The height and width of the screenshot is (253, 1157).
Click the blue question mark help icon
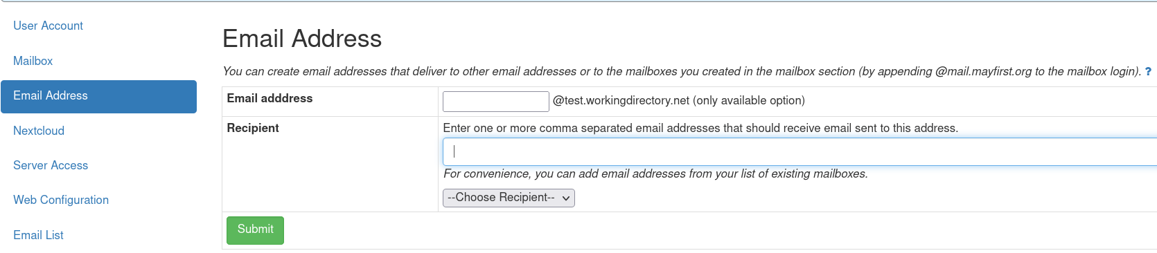click(x=1148, y=71)
